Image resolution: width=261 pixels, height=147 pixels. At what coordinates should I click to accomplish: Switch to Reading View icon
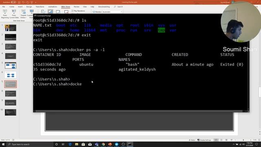point(226,140)
